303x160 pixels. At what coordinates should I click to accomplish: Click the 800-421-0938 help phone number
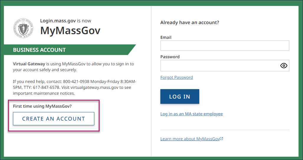click(x=76, y=81)
